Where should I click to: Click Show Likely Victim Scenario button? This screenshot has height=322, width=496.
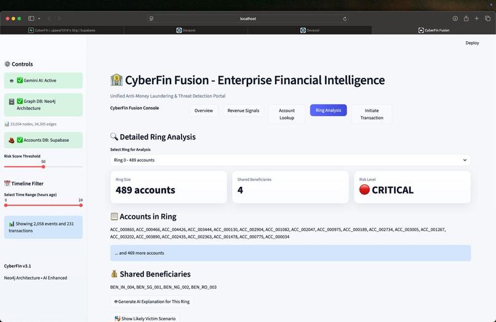[145, 318]
